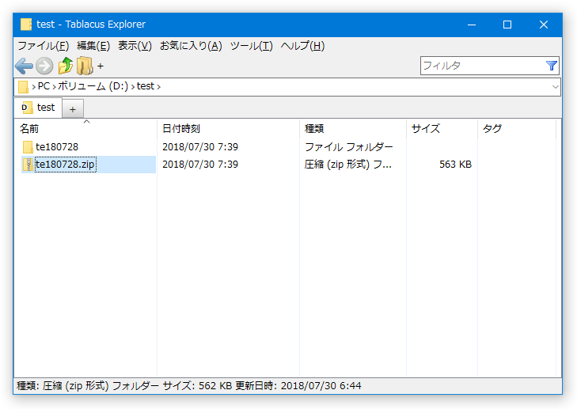Open the address bar history dropdown
Screen dimensions: 577x409
(x=555, y=87)
